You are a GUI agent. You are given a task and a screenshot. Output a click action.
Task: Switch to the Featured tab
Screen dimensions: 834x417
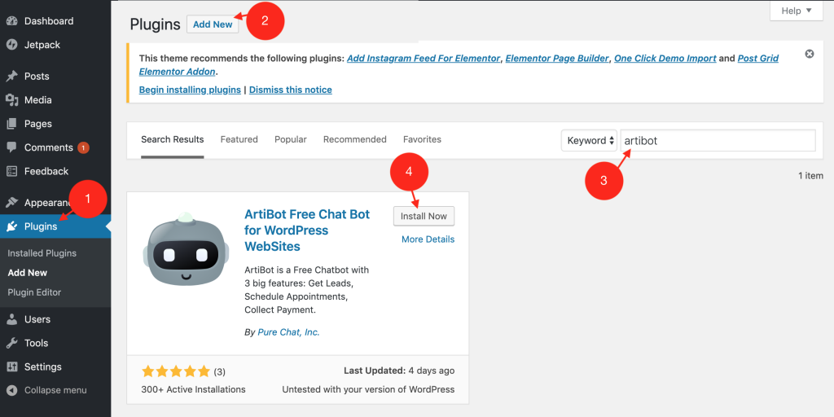coord(239,139)
